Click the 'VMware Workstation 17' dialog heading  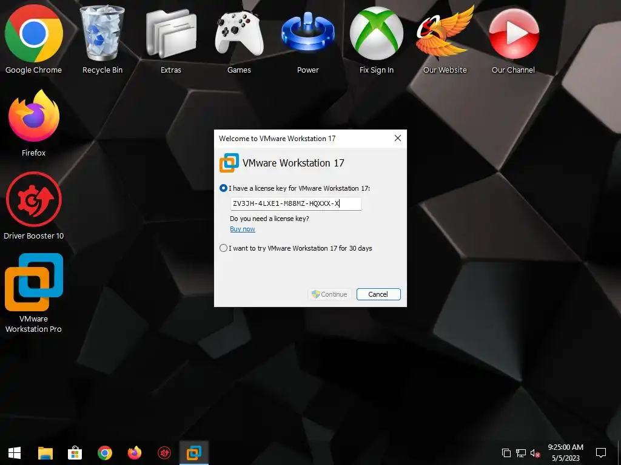coord(293,163)
